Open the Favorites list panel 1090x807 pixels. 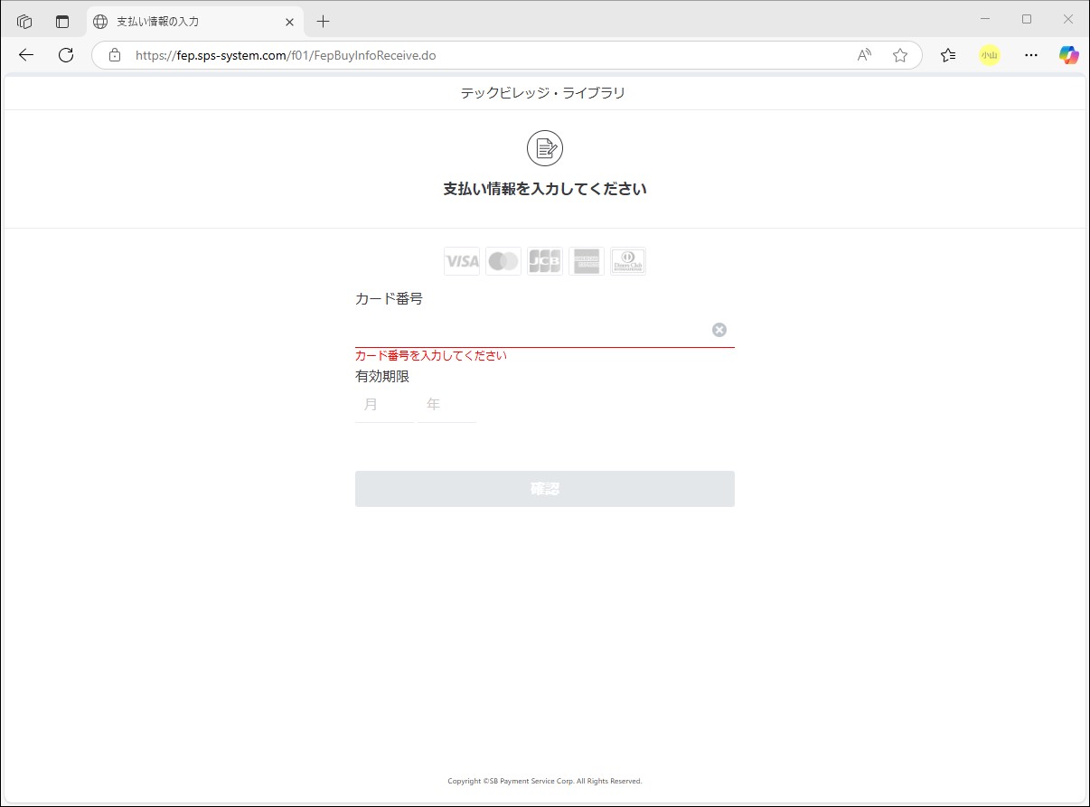948,55
